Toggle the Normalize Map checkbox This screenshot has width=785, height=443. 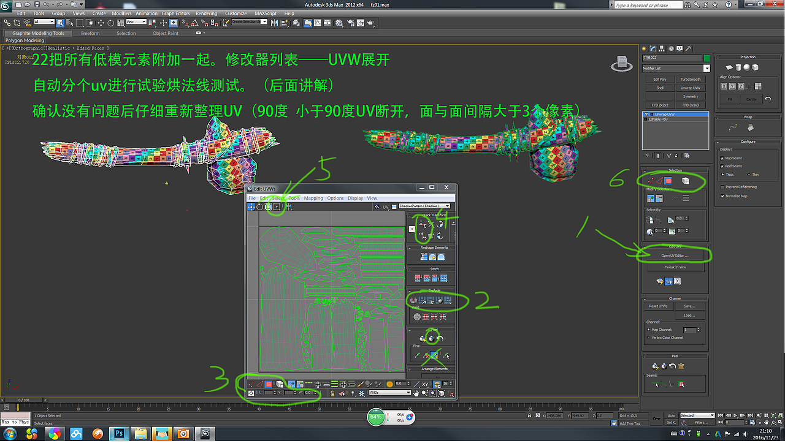click(722, 196)
